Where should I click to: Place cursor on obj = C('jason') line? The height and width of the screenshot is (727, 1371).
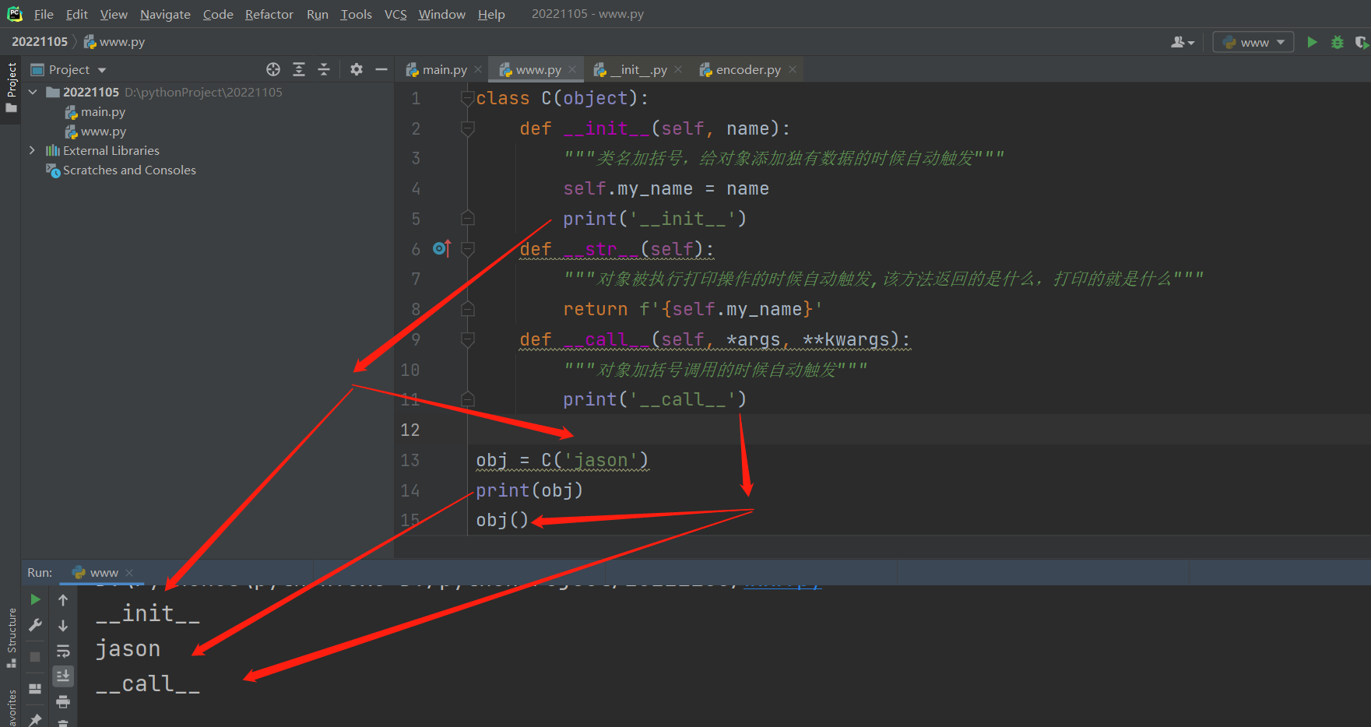(562, 460)
